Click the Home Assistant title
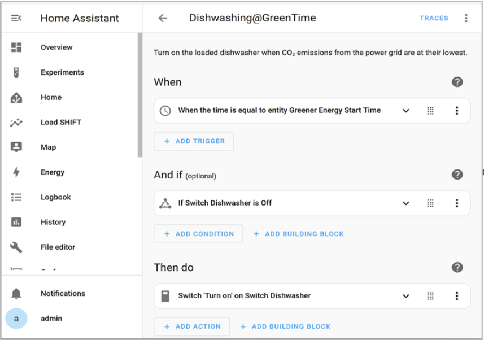Viewport: 484px width, 340px height. coord(79,18)
